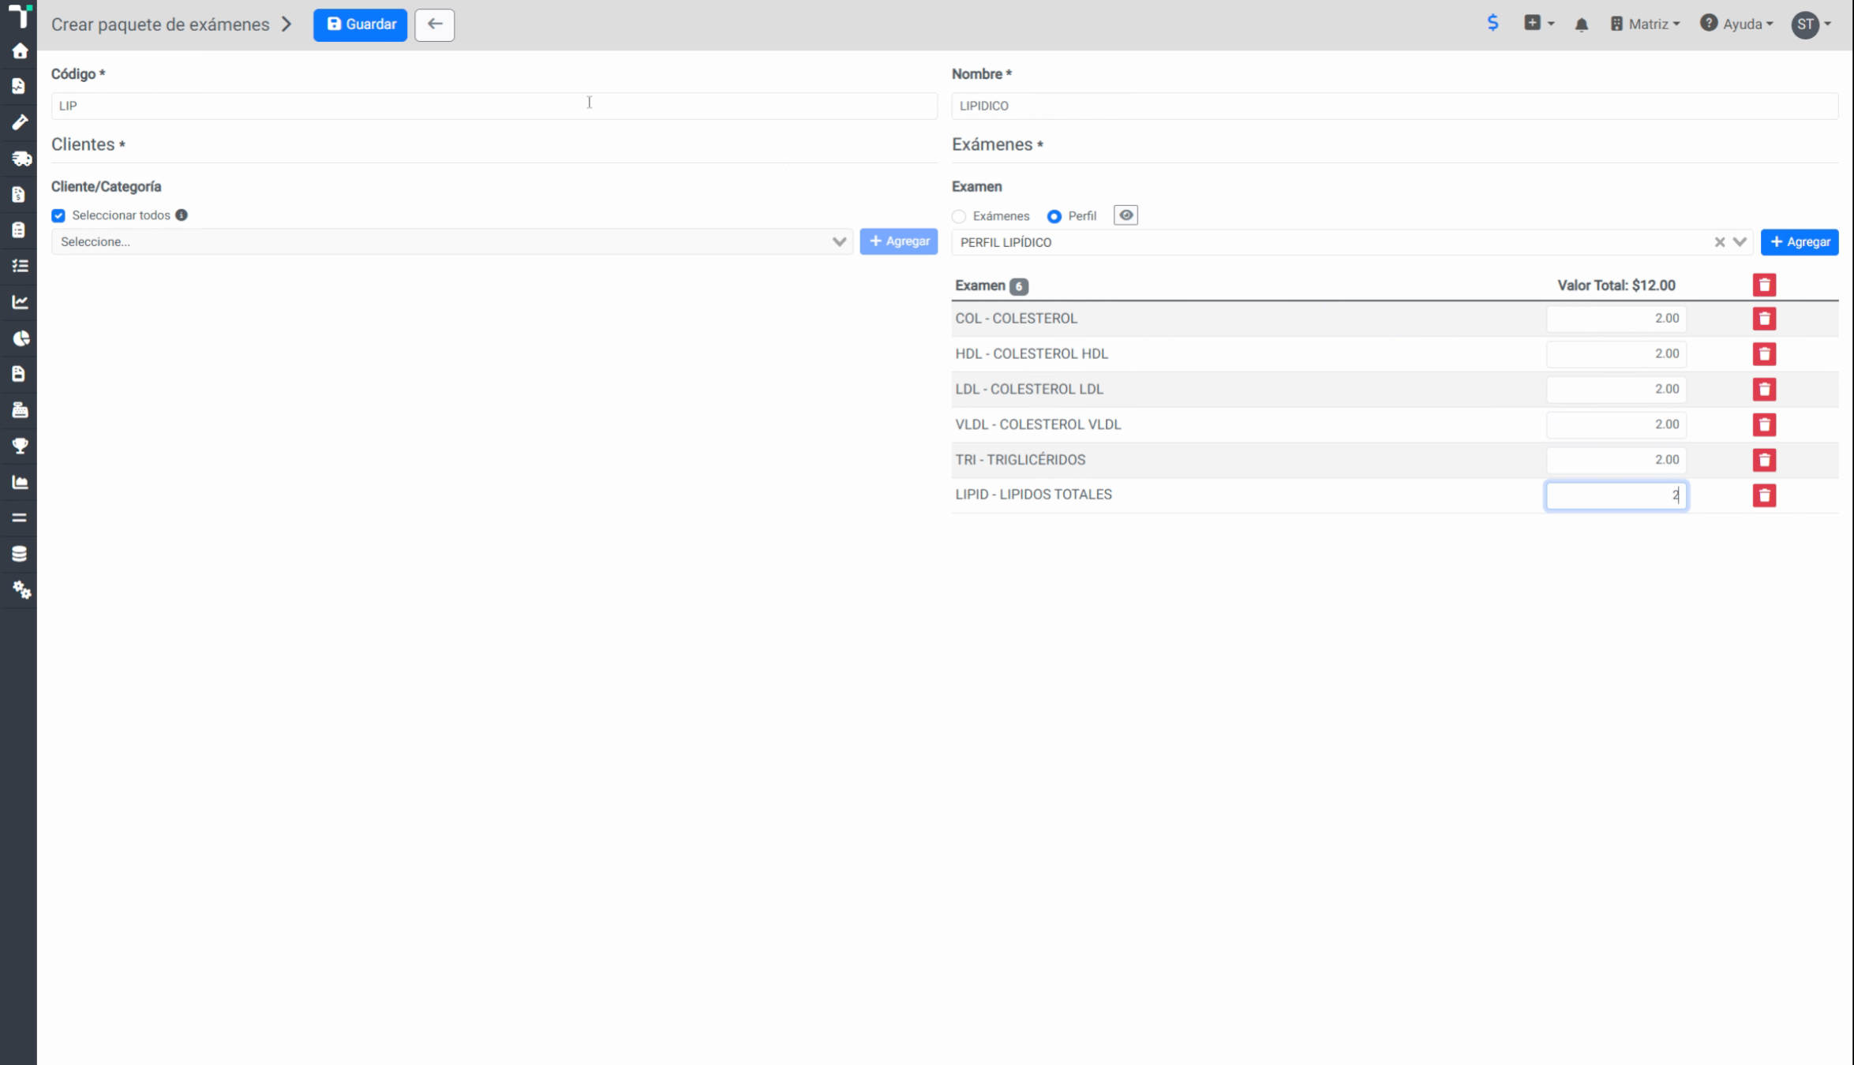Toggle the eye preview button beside Perfil
The height and width of the screenshot is (1065, 1854).
[1126, 215]
